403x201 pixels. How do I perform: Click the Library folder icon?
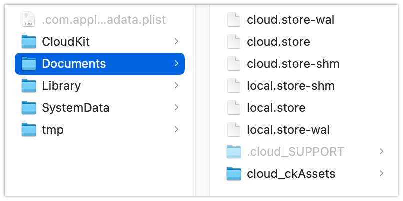(29, 86)
